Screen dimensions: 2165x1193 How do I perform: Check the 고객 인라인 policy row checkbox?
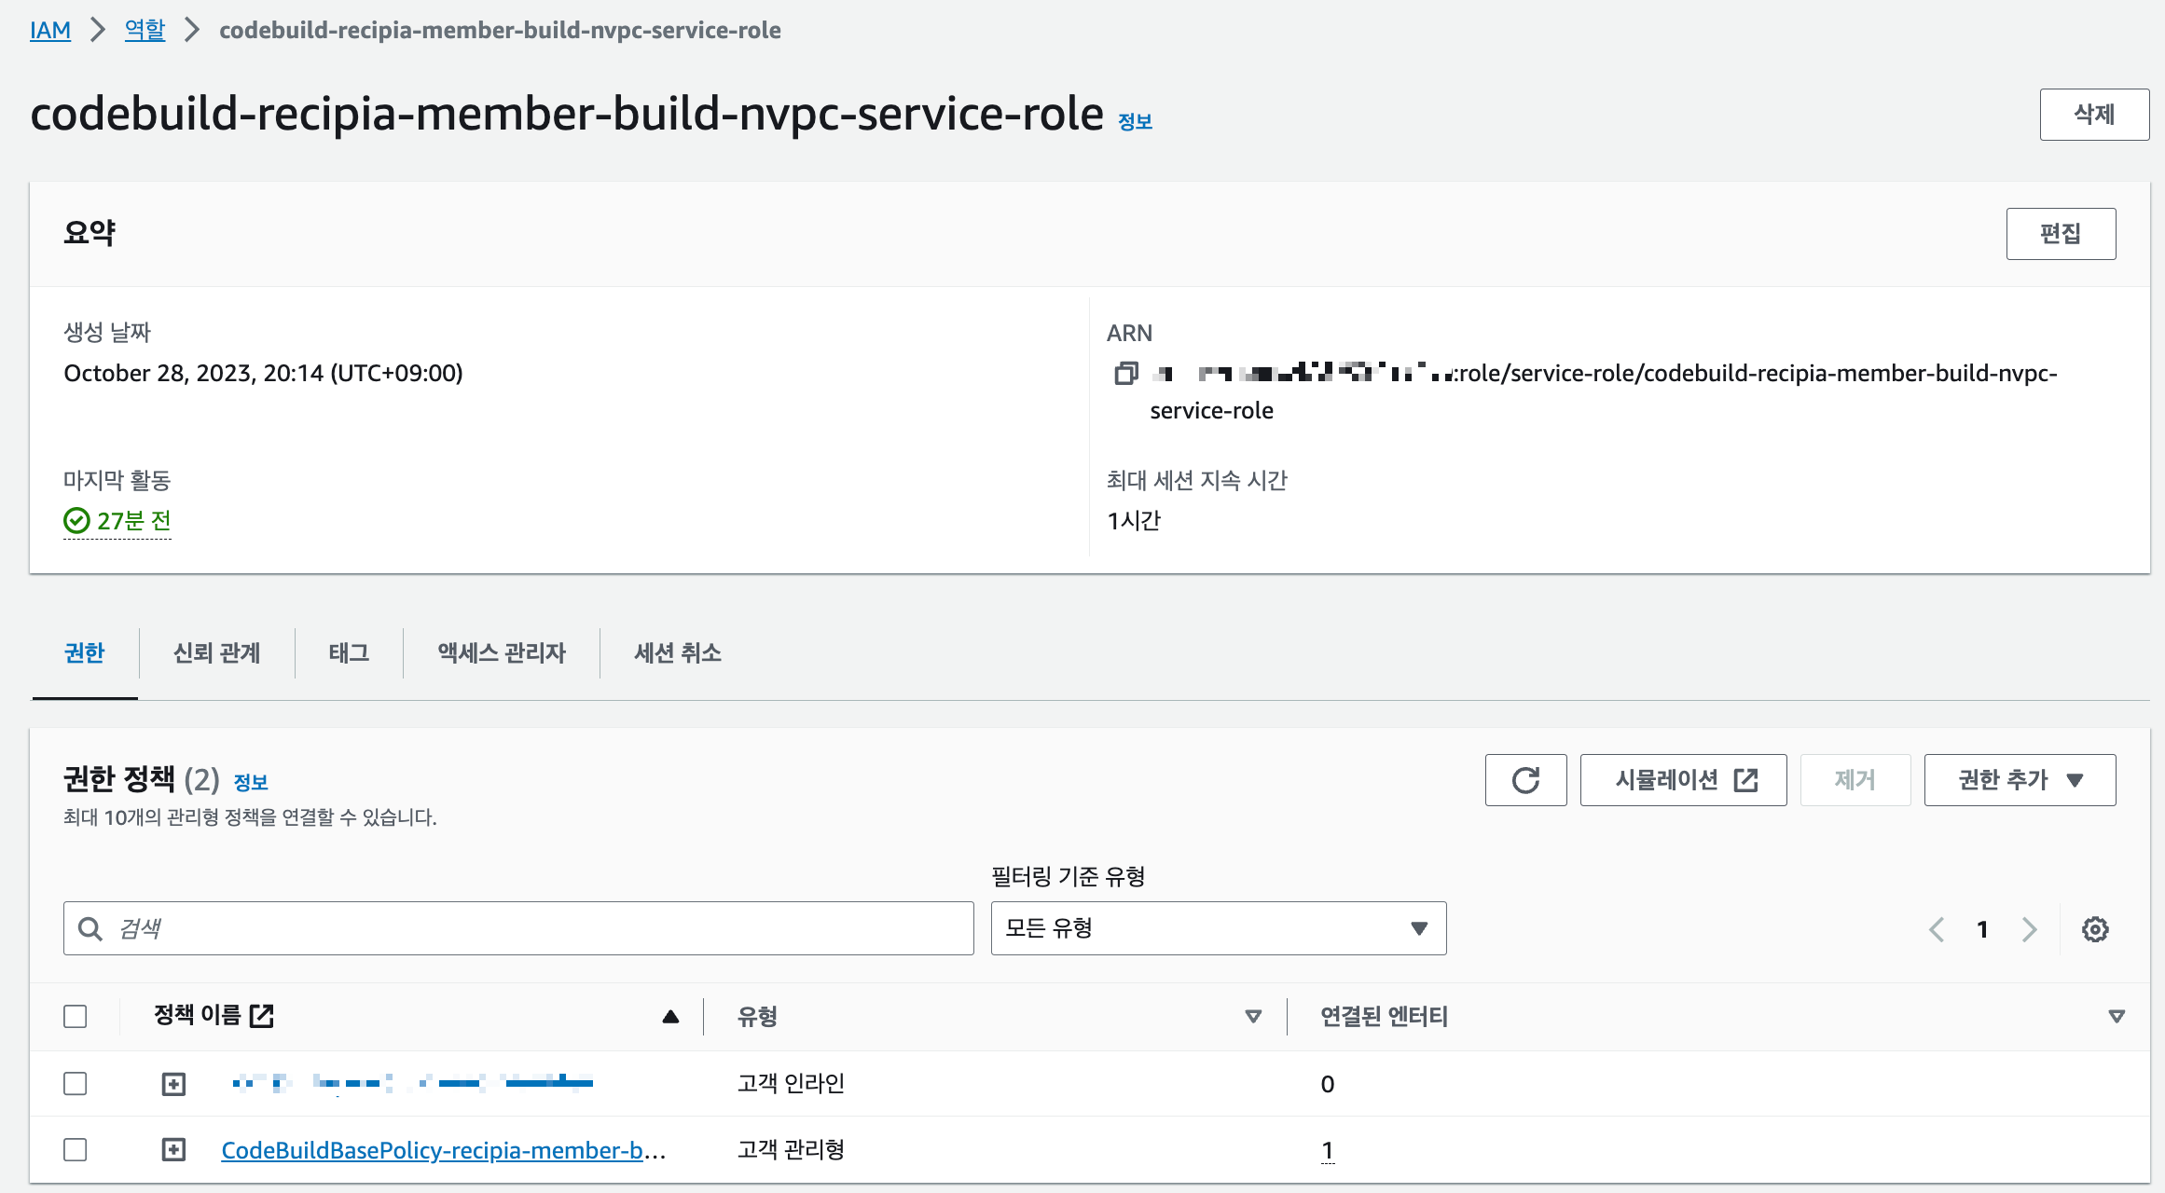point(76,1083)
